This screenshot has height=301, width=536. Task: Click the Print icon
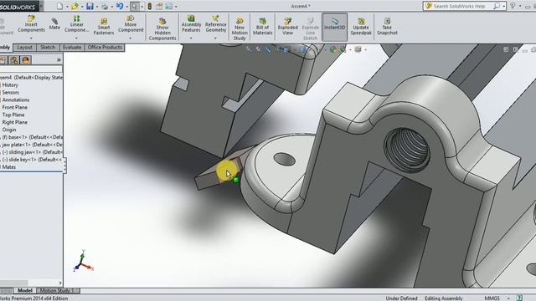tap(105, 6)
